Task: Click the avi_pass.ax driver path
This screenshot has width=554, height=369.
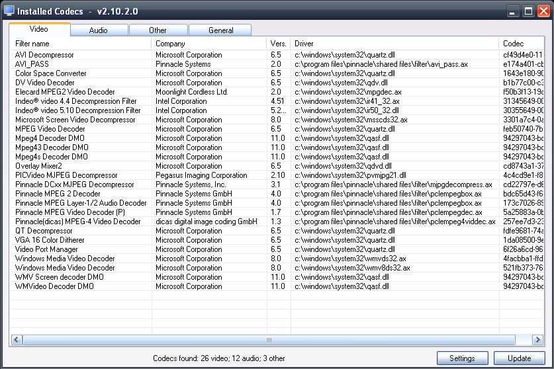Action: [381, 64]
